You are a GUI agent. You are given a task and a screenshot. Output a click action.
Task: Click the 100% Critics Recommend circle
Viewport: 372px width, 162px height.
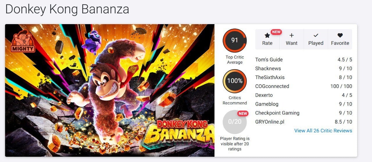(x=235, y=81)
